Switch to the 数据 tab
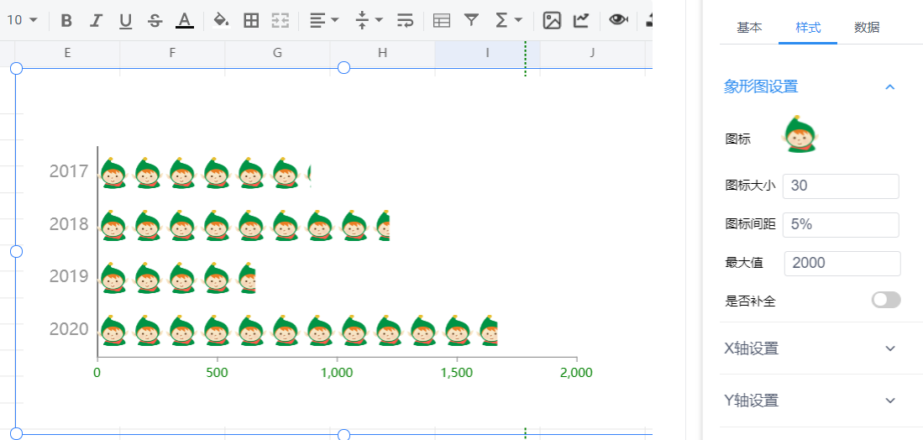 tap(867, 28)
